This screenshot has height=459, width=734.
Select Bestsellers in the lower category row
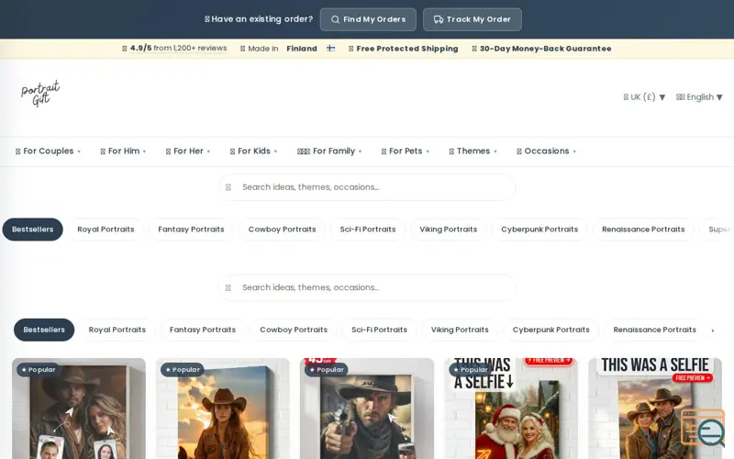(x=44, y=330)
